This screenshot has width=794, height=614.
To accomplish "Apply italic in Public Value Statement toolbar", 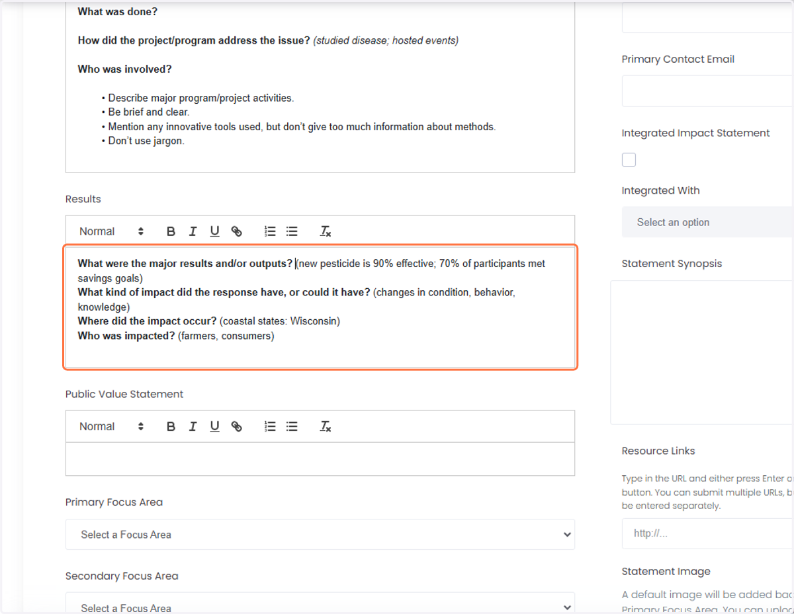I will tap(193, 426).
